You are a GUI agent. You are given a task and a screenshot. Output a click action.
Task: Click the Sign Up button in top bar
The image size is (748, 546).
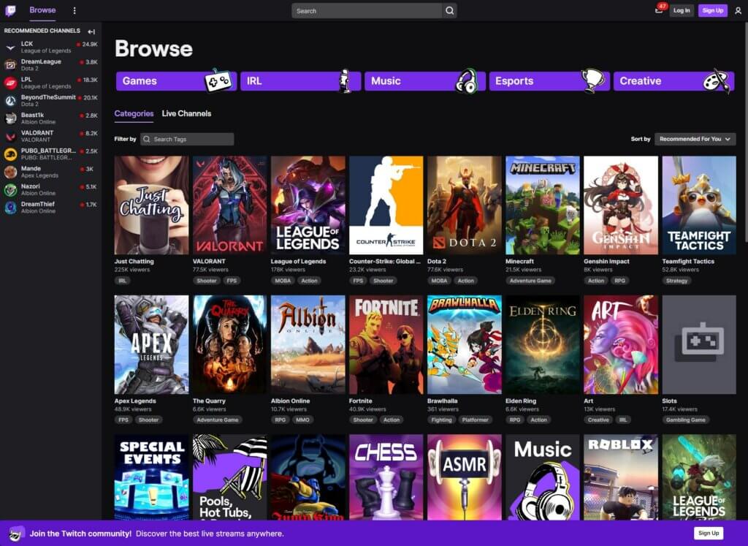point(713,10)
